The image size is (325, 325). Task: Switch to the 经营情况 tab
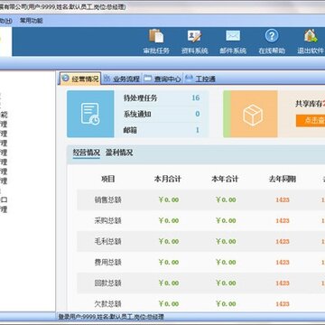(80, 79)
